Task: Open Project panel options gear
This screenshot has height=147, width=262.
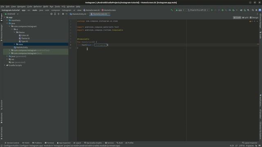Action: point(63,14)
